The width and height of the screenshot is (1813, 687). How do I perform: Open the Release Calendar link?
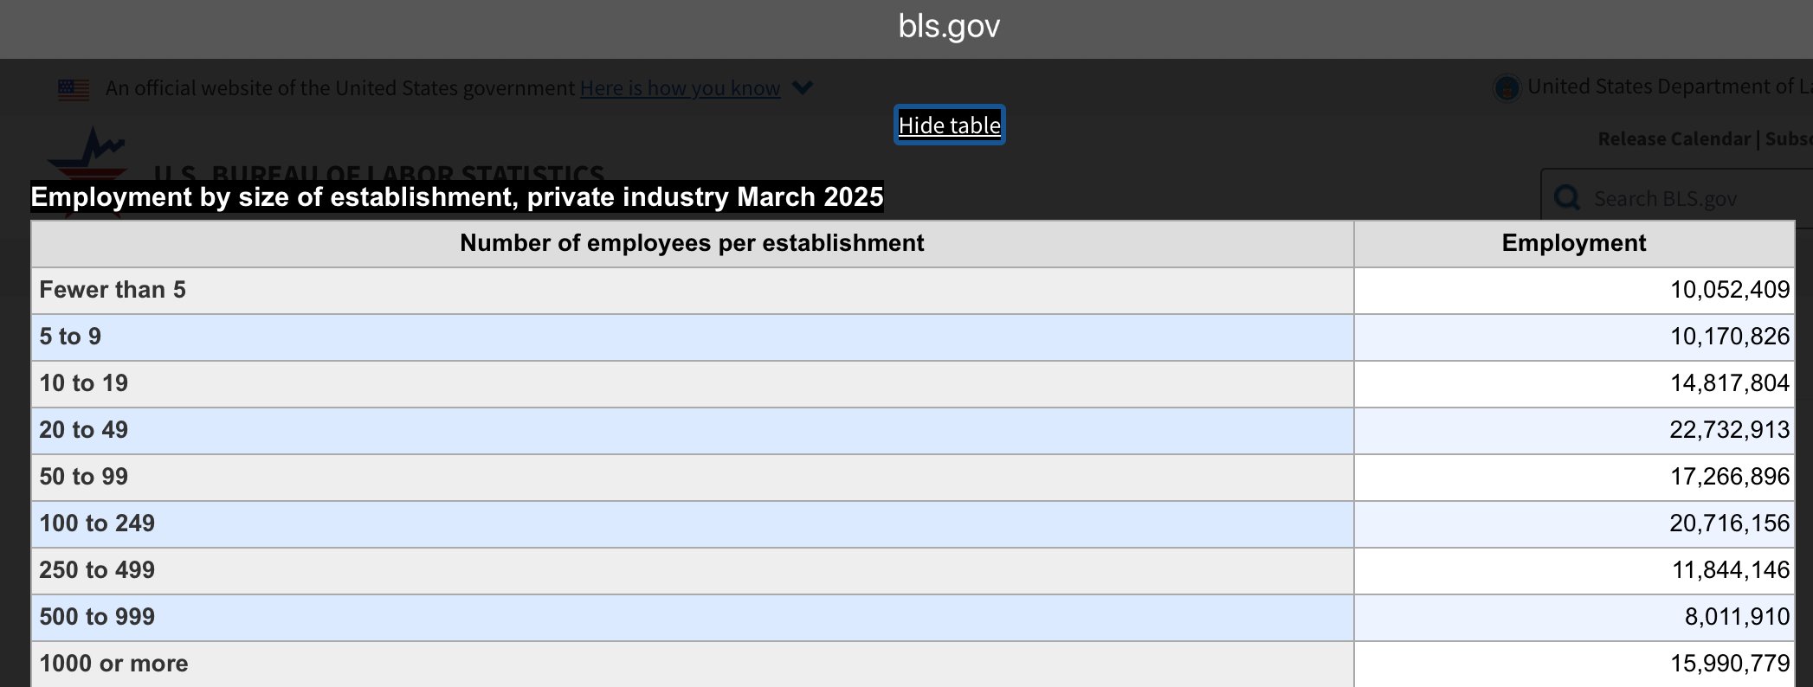[x=1674, y=138]
